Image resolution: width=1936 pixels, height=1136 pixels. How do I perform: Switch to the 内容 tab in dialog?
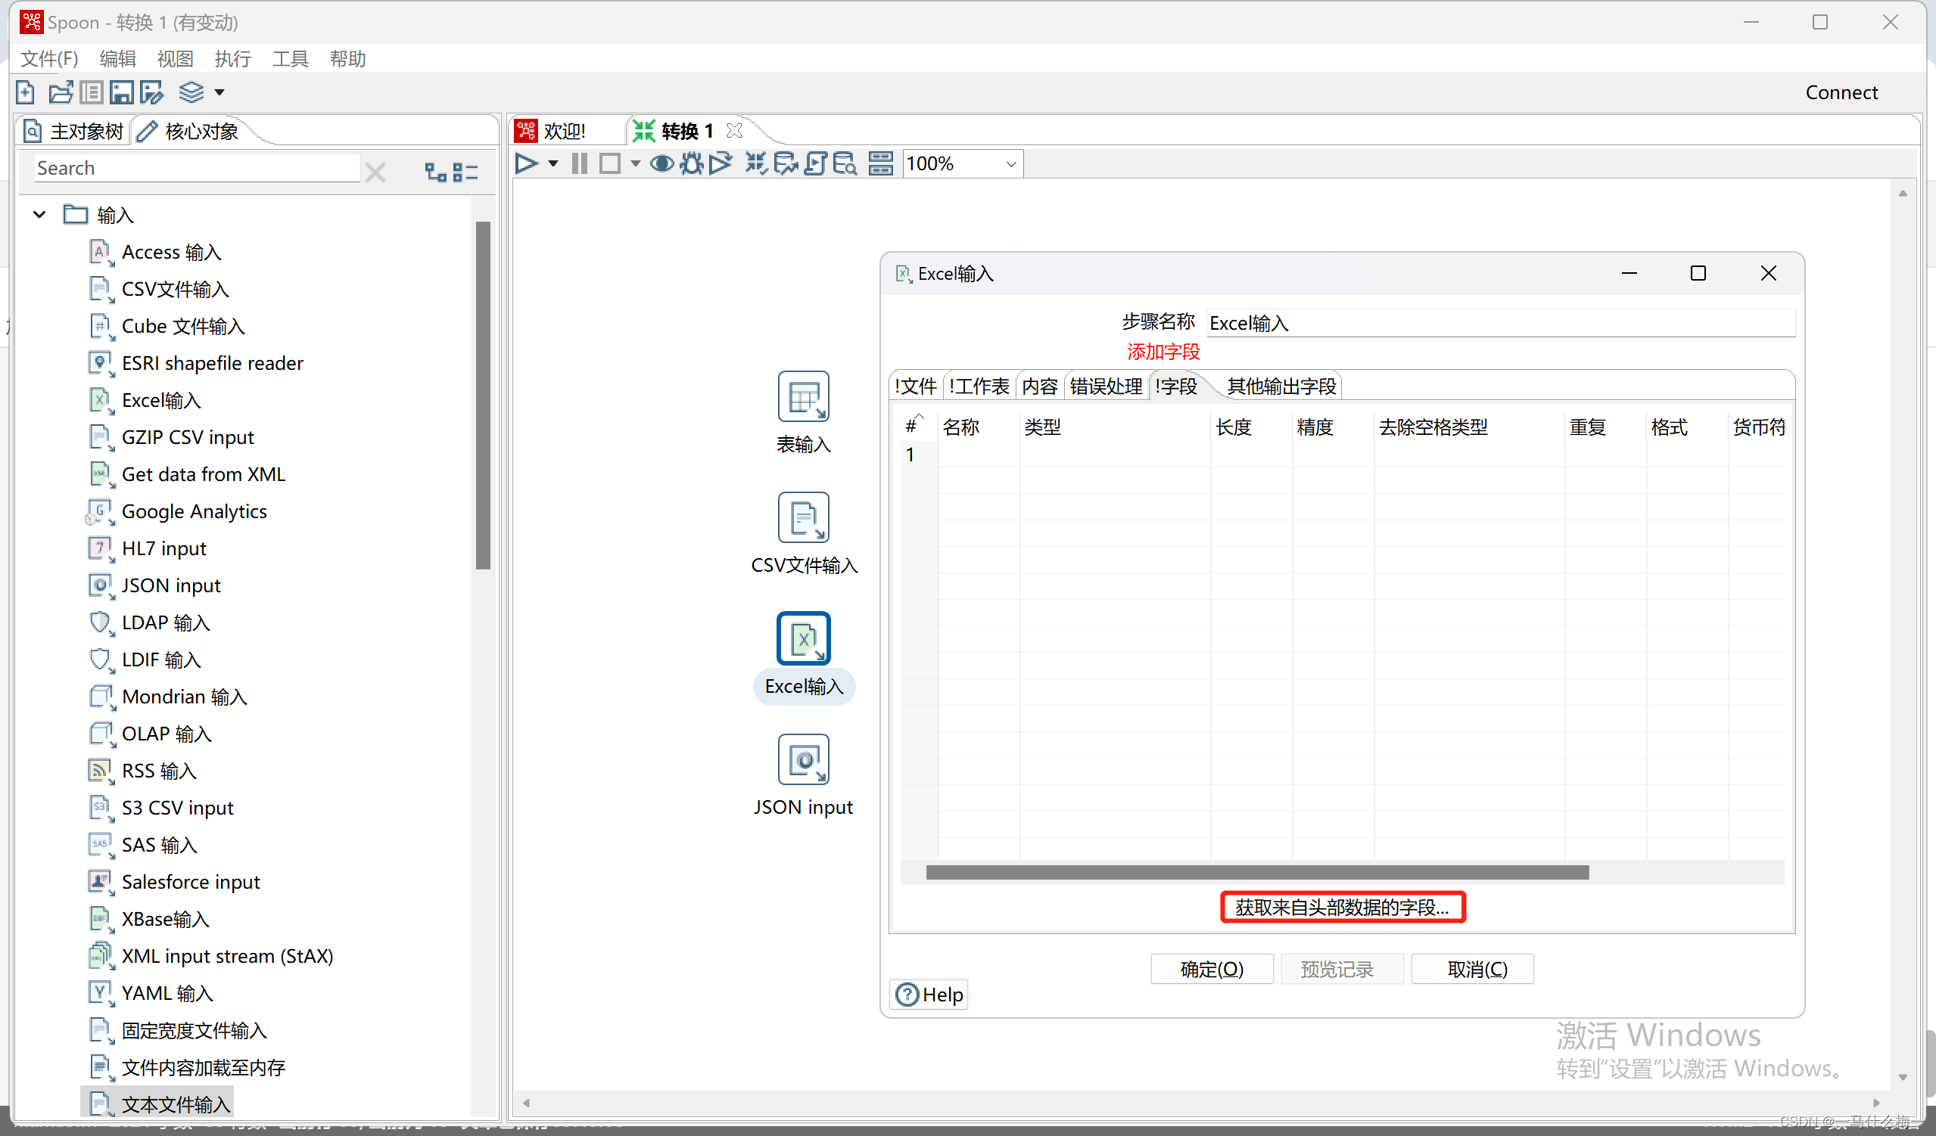pos(1039,386)
